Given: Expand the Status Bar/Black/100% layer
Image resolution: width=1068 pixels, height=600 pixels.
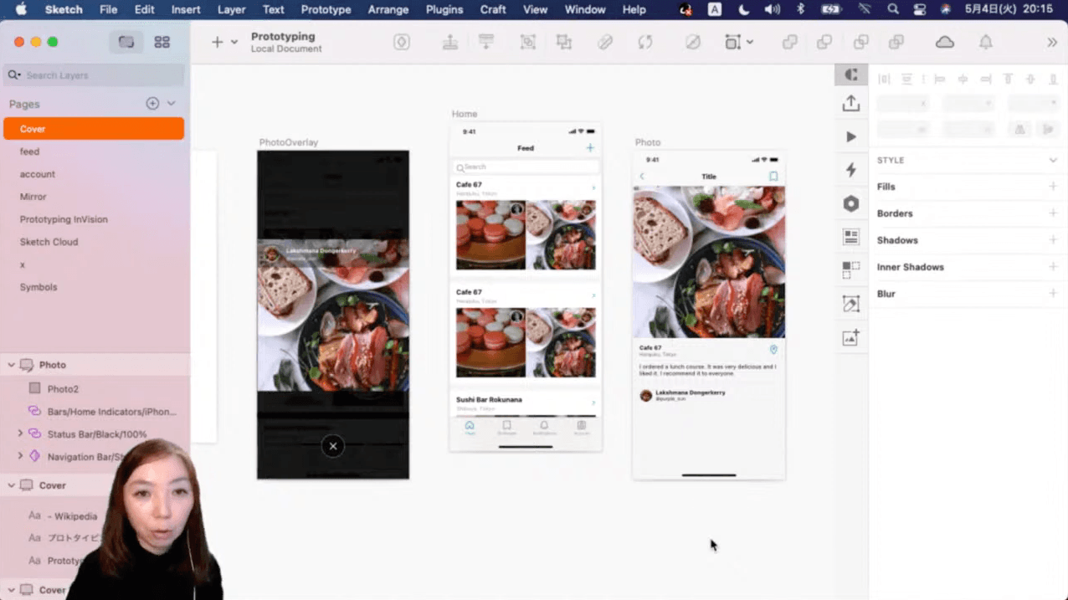Looking at the screenshot, I should point(20,434).
